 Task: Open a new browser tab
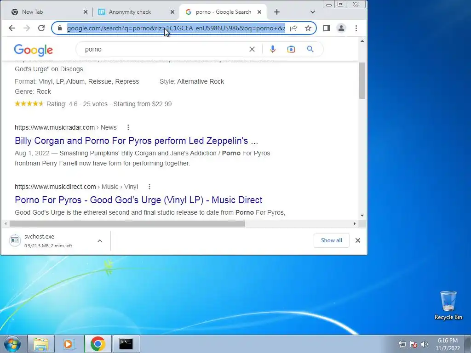277,12
